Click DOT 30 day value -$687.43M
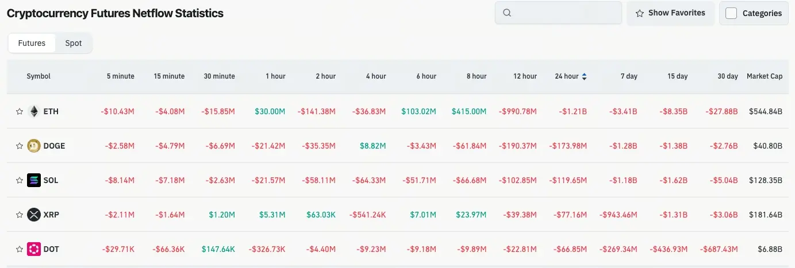 pyautogui.click(x=719, y=249)
